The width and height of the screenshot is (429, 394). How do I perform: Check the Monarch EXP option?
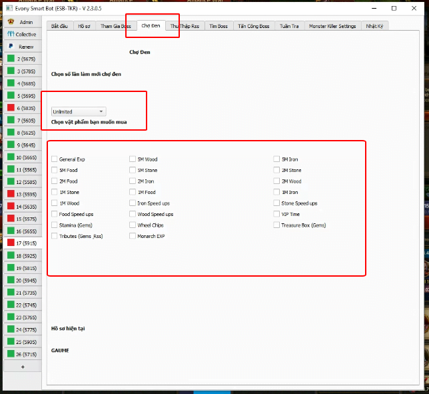(133, 236)
